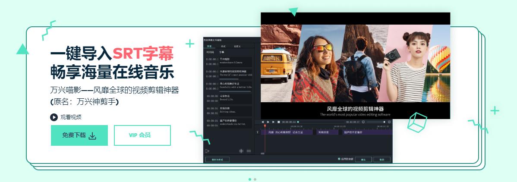This screenshot has width=517, height=182.
Task: Select the subtitle row 'Editing ideas.'
Action: 236,111
